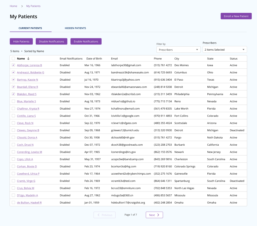The height and width of the screenshot is (226, 257).
Task: Uncheck the Blakden, Reed S checkbox
Action: [13, 94]
